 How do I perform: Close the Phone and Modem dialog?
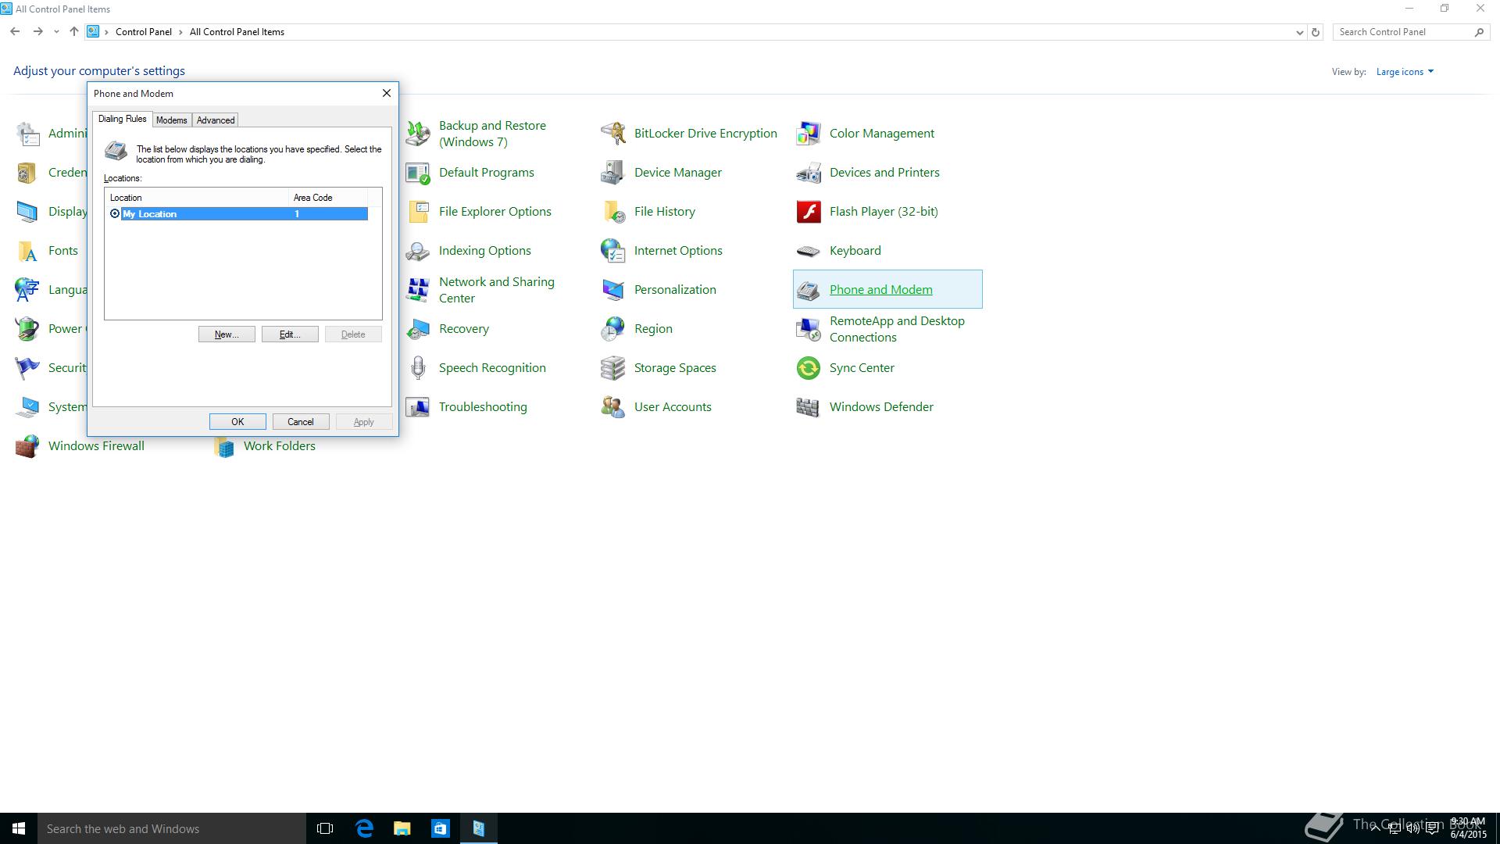click(x=386, y=93)
